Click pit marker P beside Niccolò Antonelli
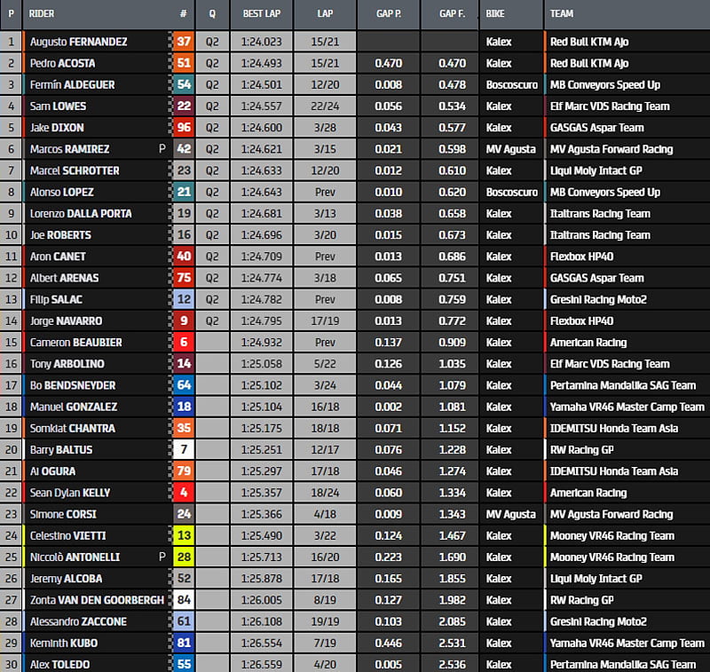This screenshot has height=672, width=710. click(162, 557)
